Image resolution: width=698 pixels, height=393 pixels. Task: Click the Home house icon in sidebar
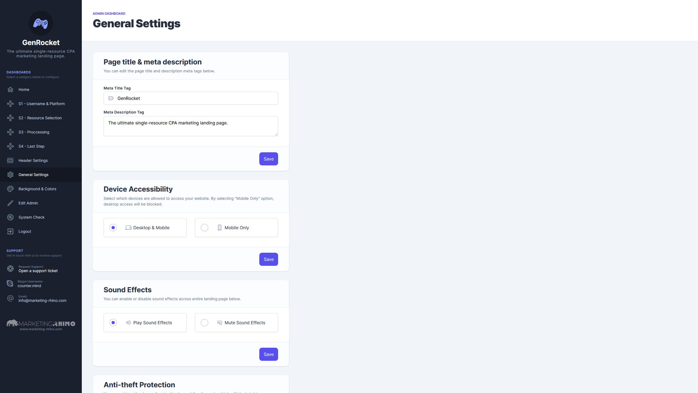(x=10, y=90)
